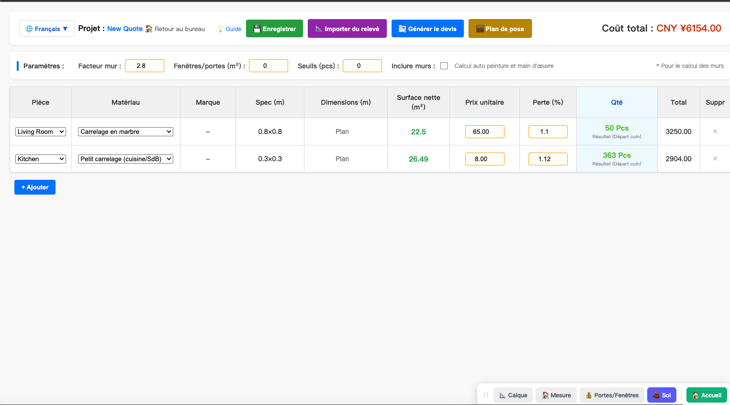The height and width of the screenshot is (405, 730).
Task: Open the Français language dropdown
Action: point(47,29)
